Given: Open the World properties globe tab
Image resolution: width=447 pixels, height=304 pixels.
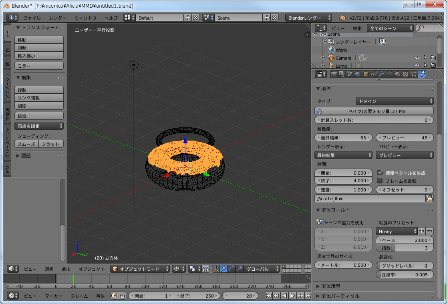Looking at the screenshot, I should pos(358,74).
